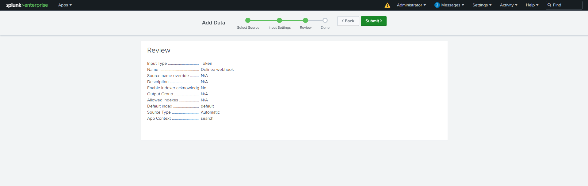The width and height of the screenshot is (588, 186).
Task: Click the Review section heading
Action: click(x=158, y=50)
